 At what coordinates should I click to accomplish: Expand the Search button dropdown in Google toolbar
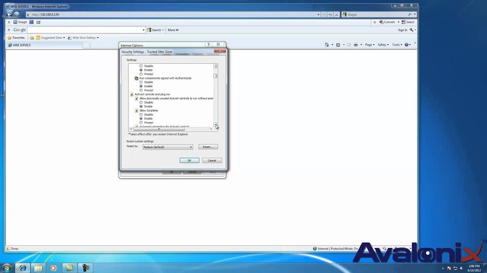(163, 30)
